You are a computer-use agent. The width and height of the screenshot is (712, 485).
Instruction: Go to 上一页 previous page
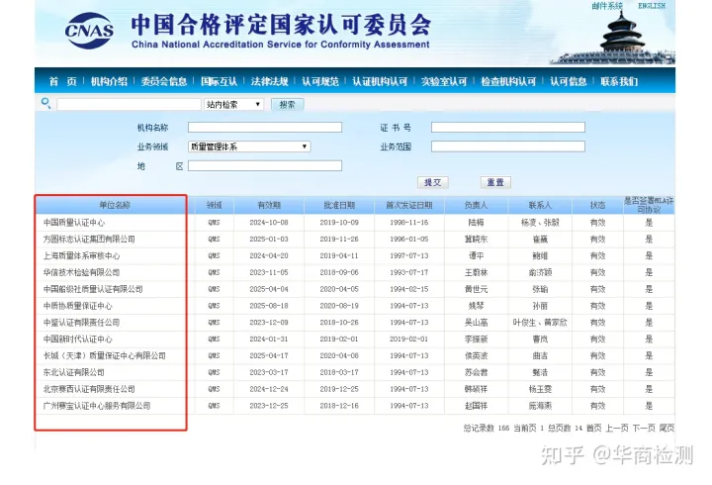617,428
